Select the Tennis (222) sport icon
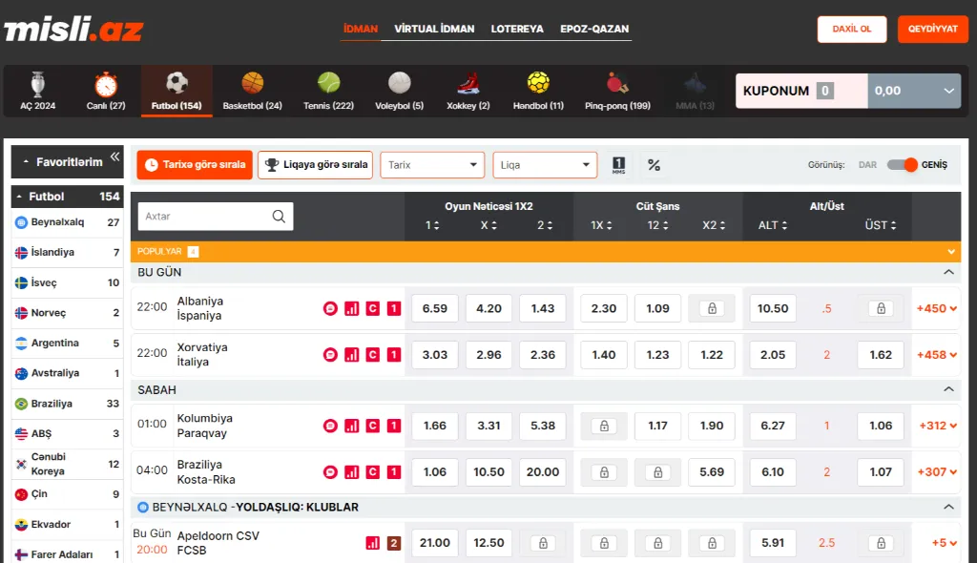 pos(328,91)
